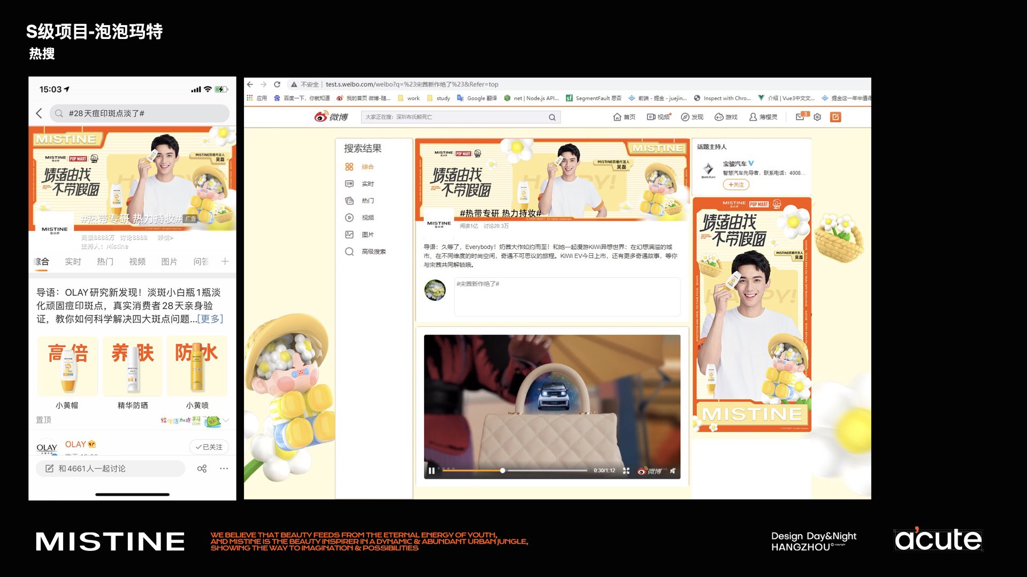This screenshot has width=1027, height=577.
Task: Mute the video sound
Action: (673, 471)
